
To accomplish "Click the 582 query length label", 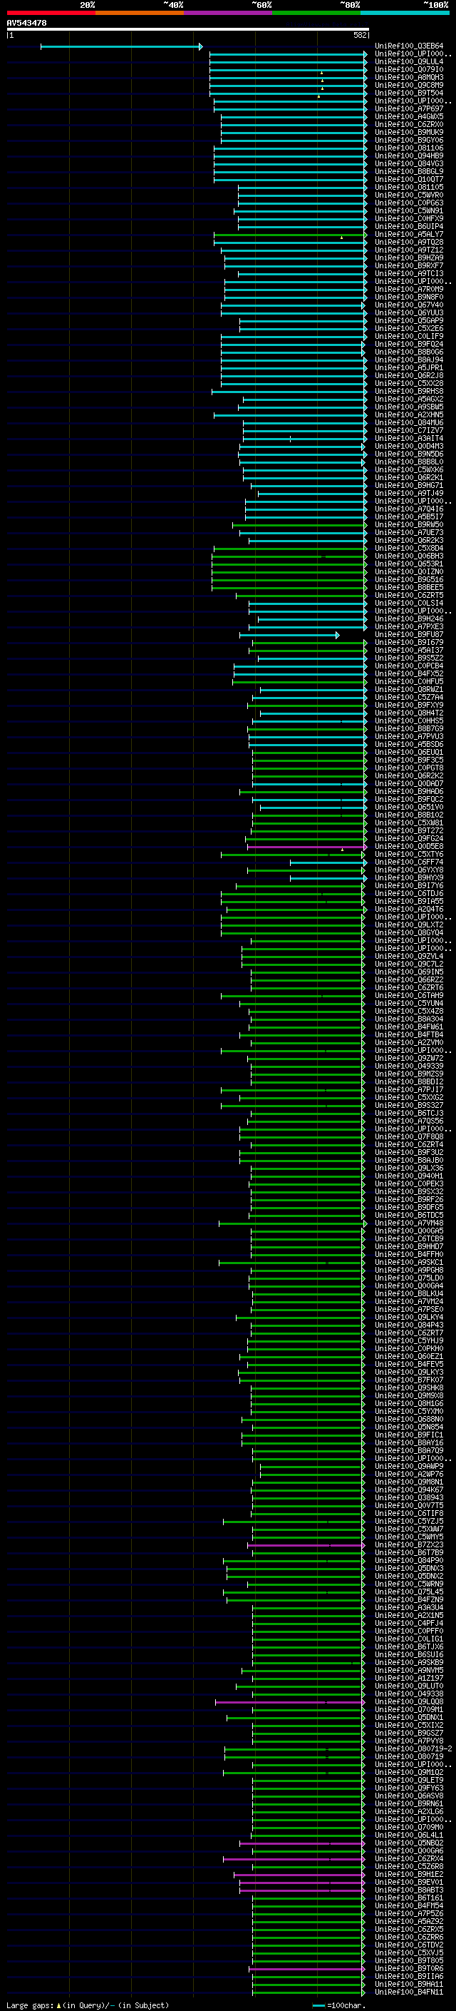I will 360,36.
